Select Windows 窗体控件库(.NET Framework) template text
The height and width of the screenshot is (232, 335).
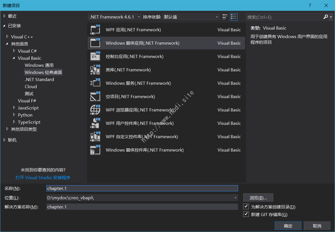(x=145, y=150)
